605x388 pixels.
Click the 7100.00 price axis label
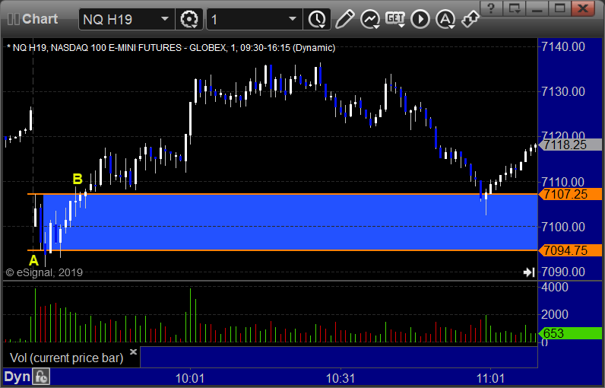563,227
